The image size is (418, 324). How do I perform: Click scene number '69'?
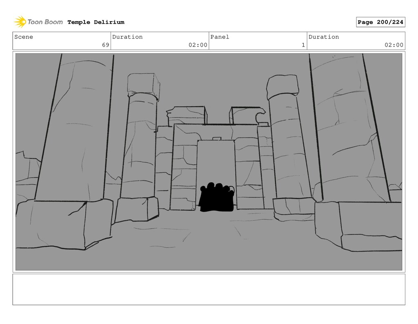tap(106, 45)
